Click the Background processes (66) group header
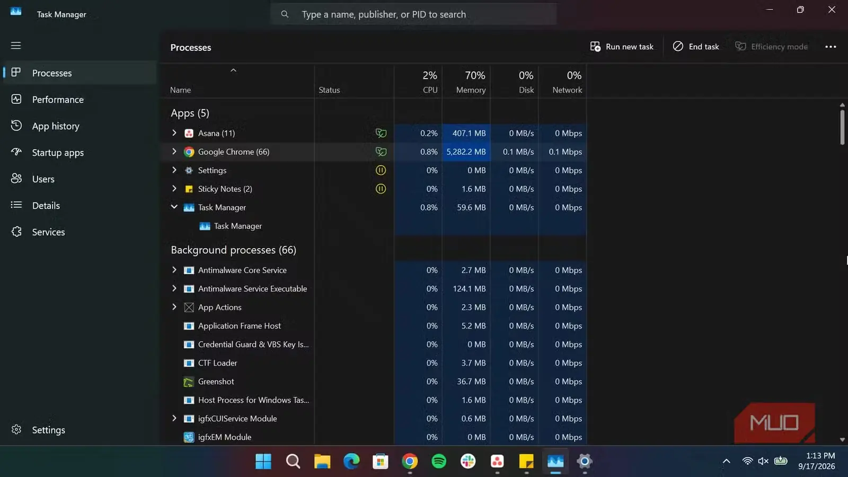Viewport: 848px width, 477px height. [233, 250]
